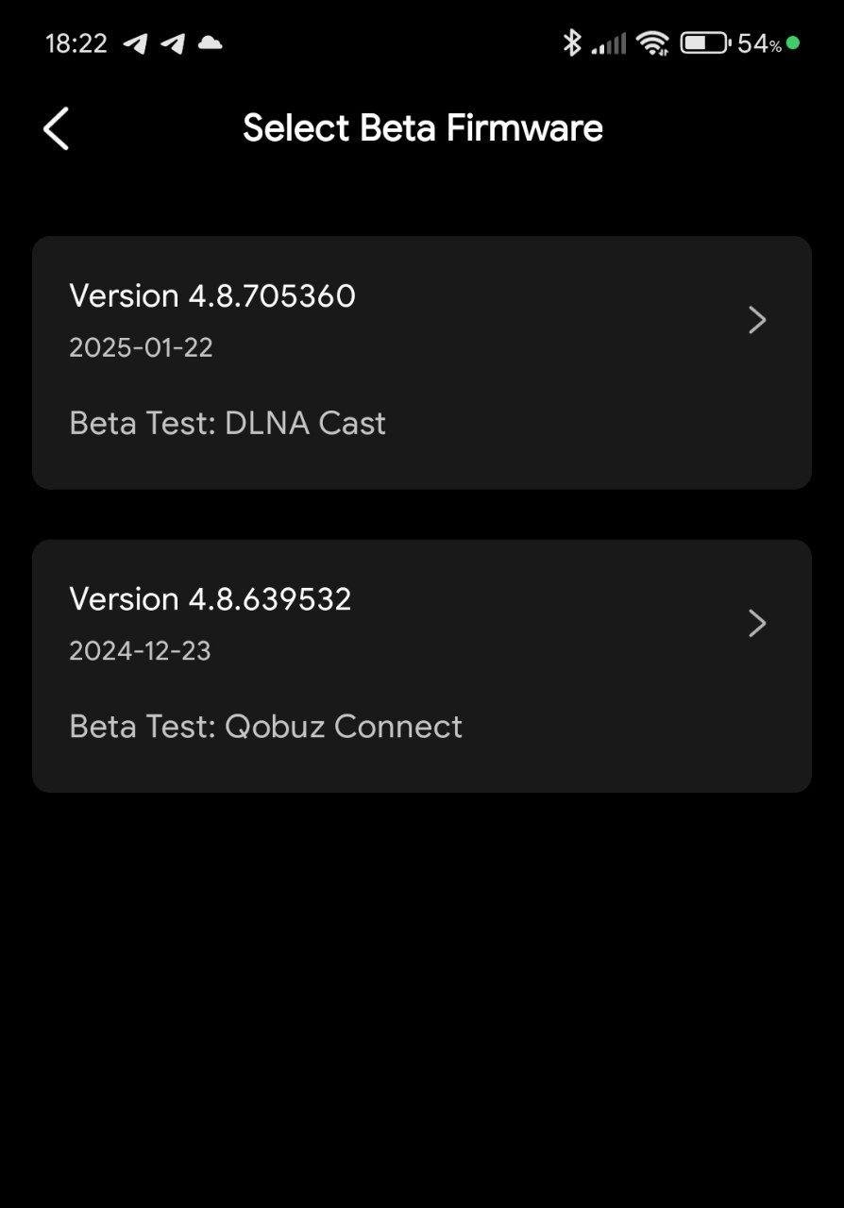Select the Version 4.8.705360 title
This screenshot has height=1208, width=844.
(212, 296)
